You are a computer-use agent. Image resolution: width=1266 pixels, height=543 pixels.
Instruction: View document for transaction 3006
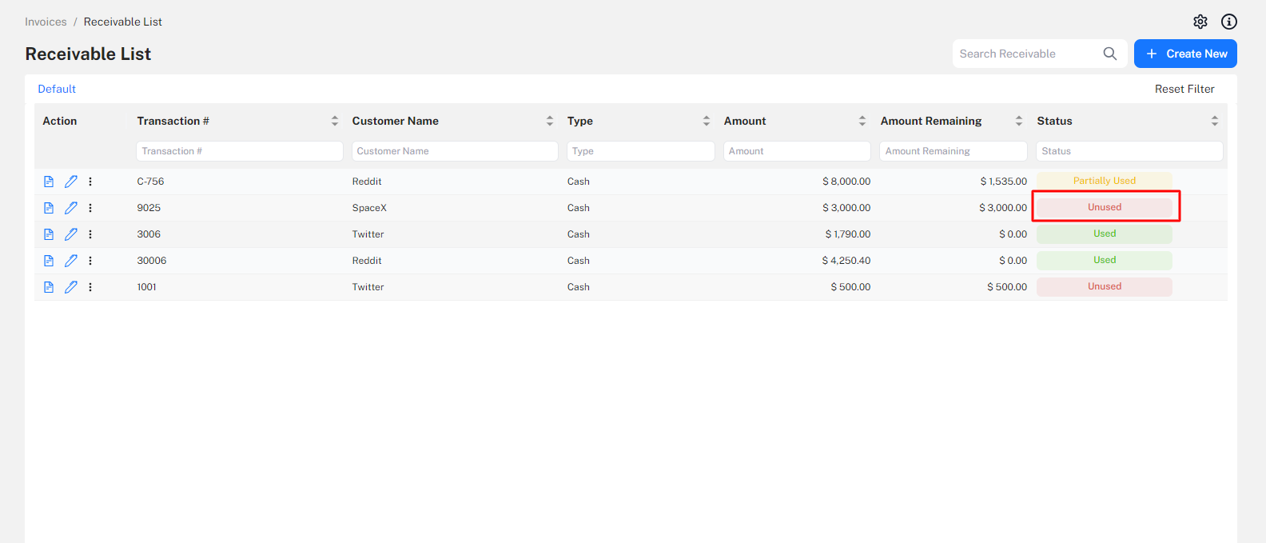pos(49,234)
